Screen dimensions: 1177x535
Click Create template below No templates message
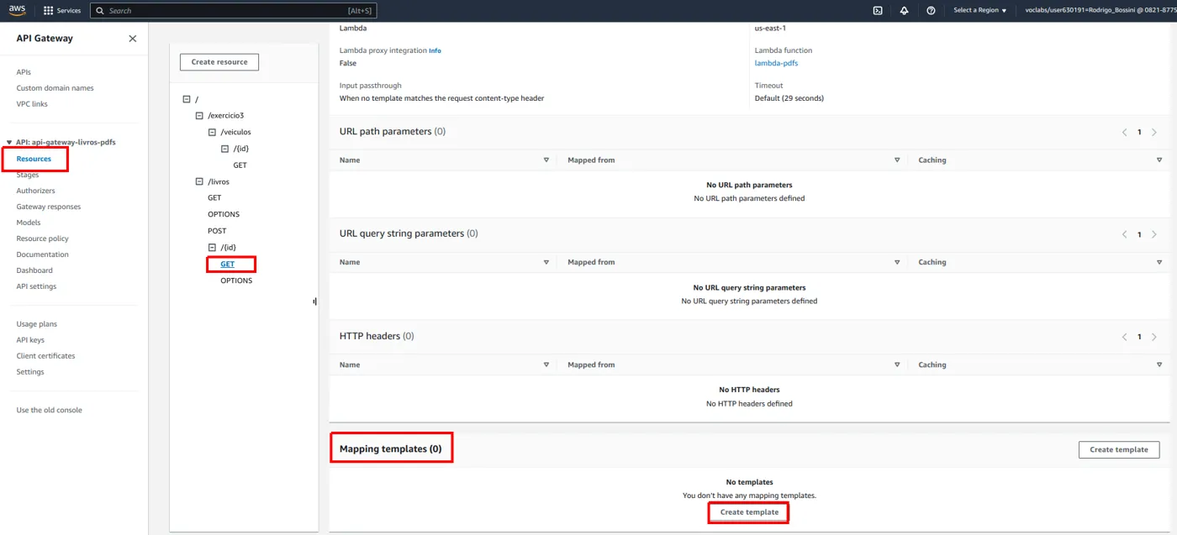[x=749, y=512]
